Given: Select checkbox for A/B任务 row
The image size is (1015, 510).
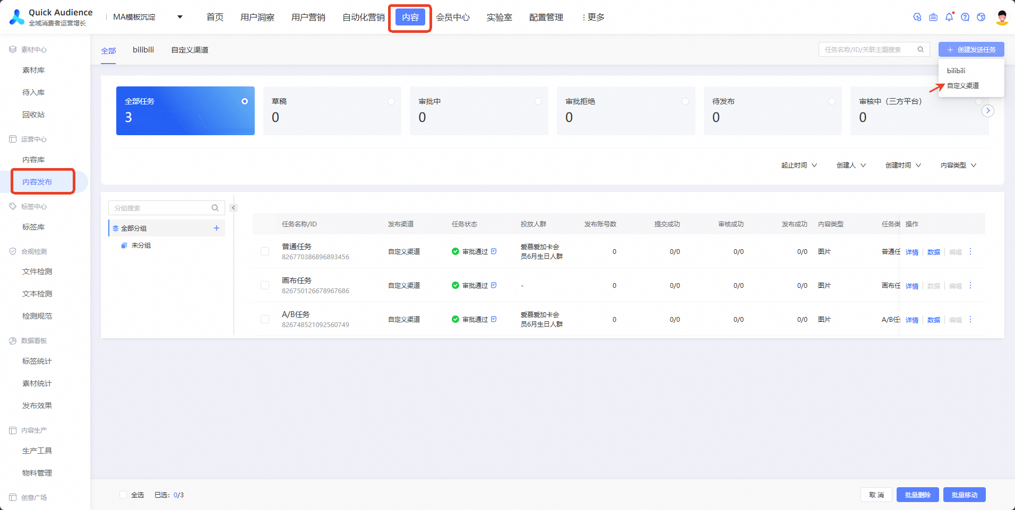Looking at the screenshot, I should (265, 319).
